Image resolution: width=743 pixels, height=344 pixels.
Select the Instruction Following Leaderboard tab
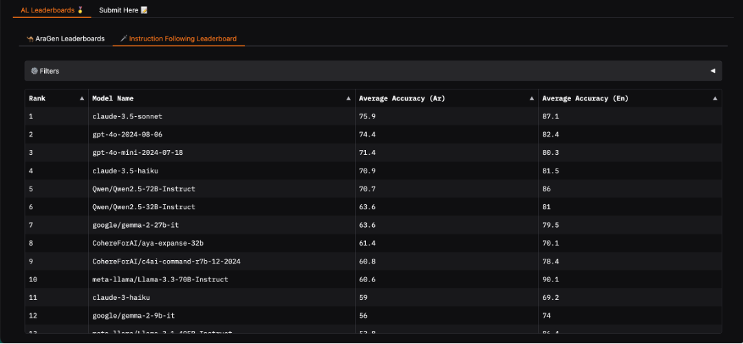[x=178, y=39]
